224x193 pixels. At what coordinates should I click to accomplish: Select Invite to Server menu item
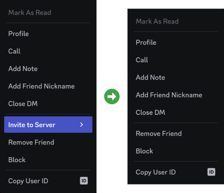(48, 125)
